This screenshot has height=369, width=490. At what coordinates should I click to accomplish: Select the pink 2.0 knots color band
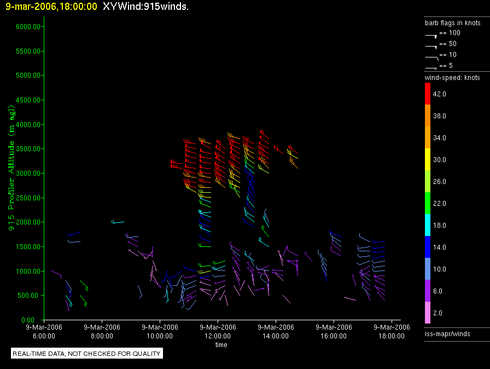[428, 313]
